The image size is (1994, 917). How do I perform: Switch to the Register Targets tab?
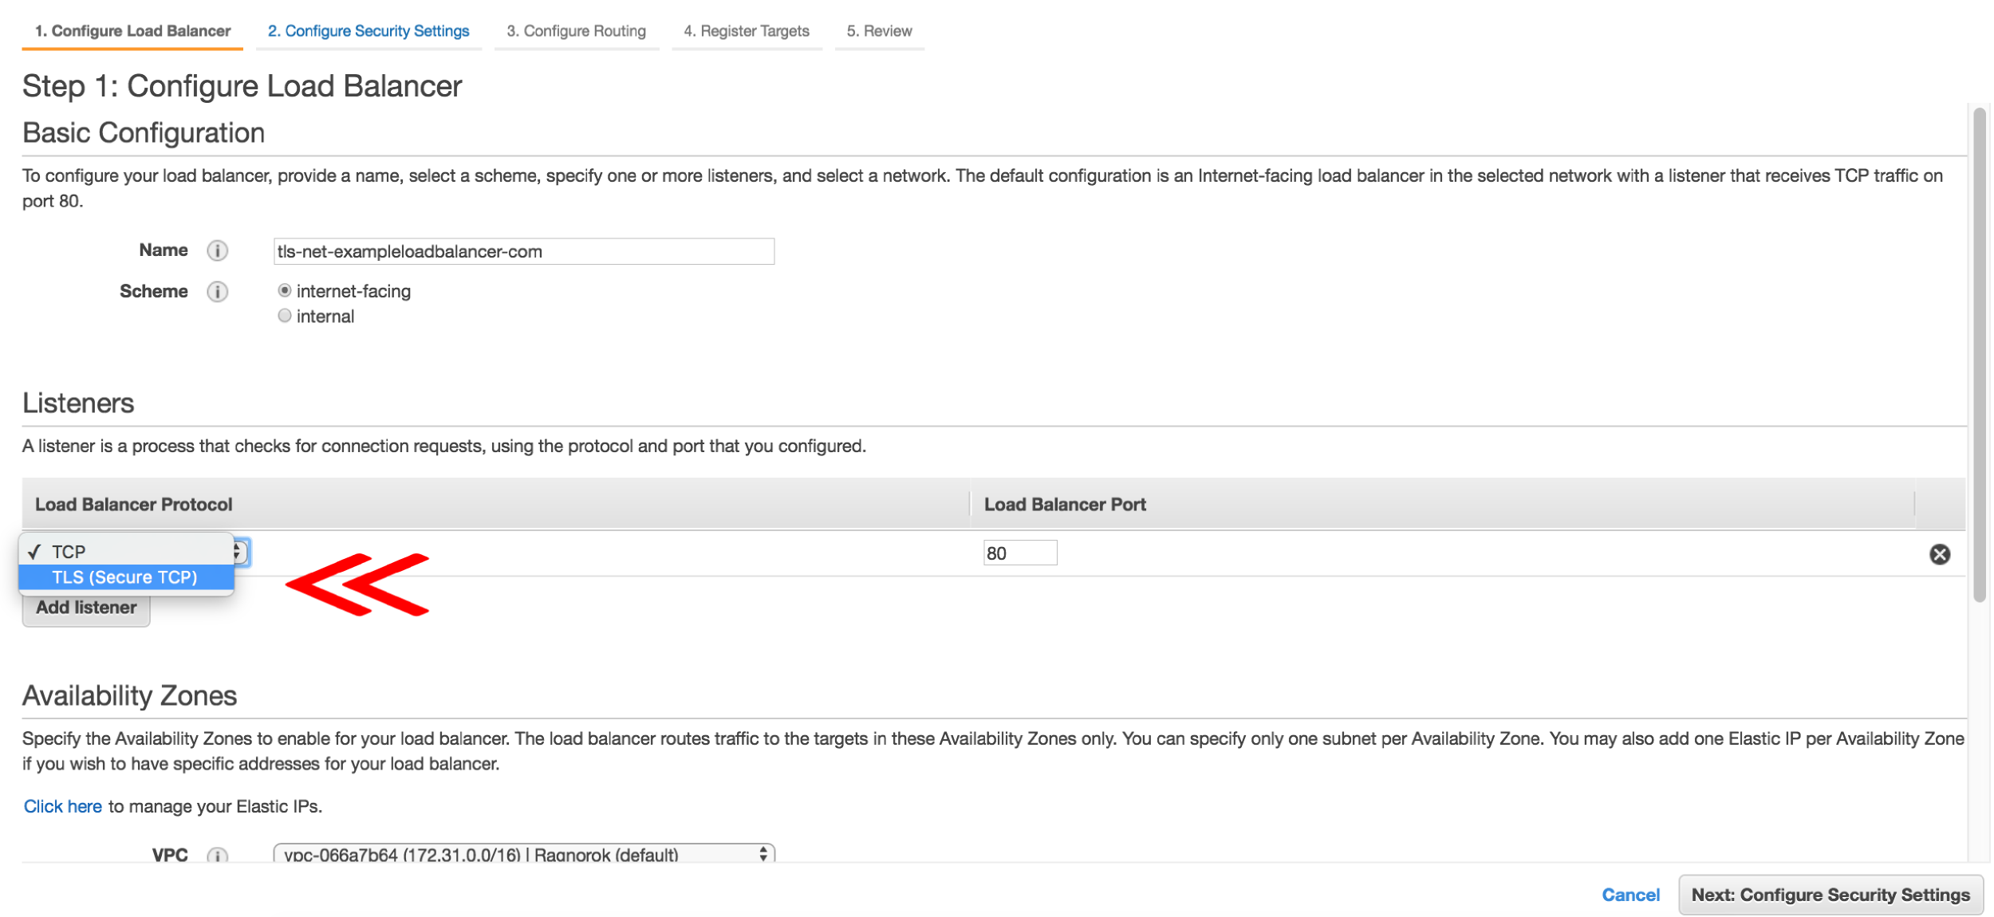tap(746, 31)
